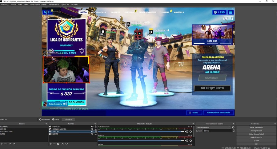Image resolution: width=277 pixels, height=149 pixels.
Task: Add a new source with plus icon
Action: [50, 144]
